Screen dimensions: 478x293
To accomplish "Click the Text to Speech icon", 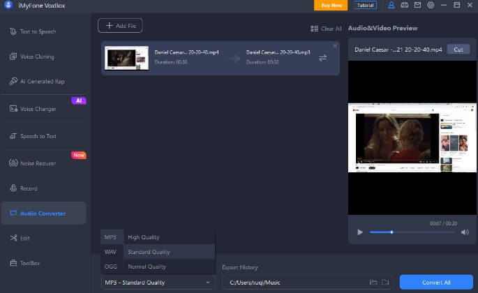I will tap(13, 31).
